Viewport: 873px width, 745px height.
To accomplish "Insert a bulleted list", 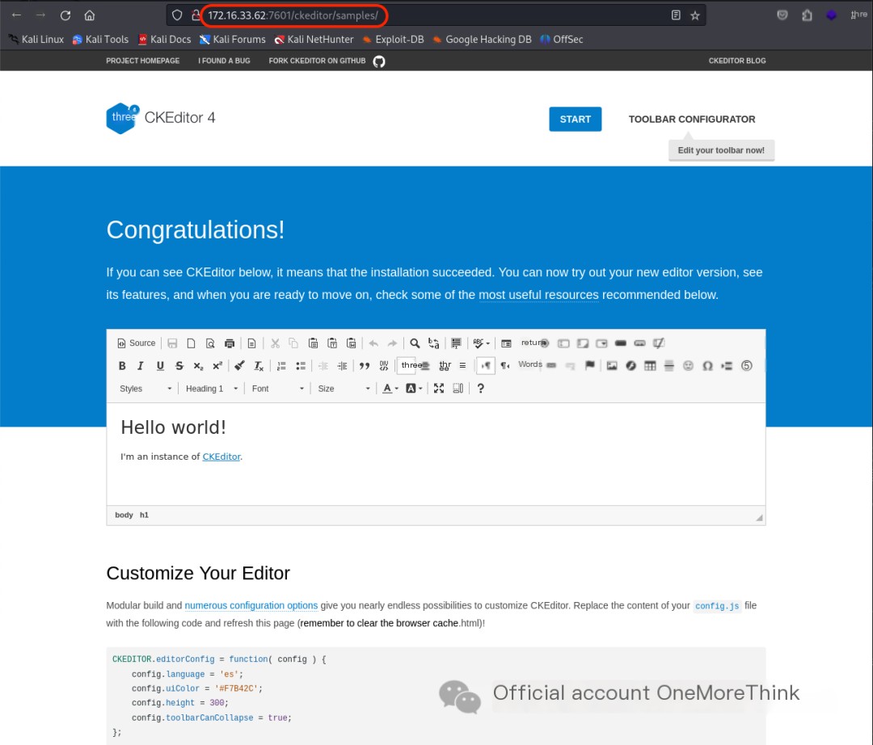I will [x=301, y=365].
